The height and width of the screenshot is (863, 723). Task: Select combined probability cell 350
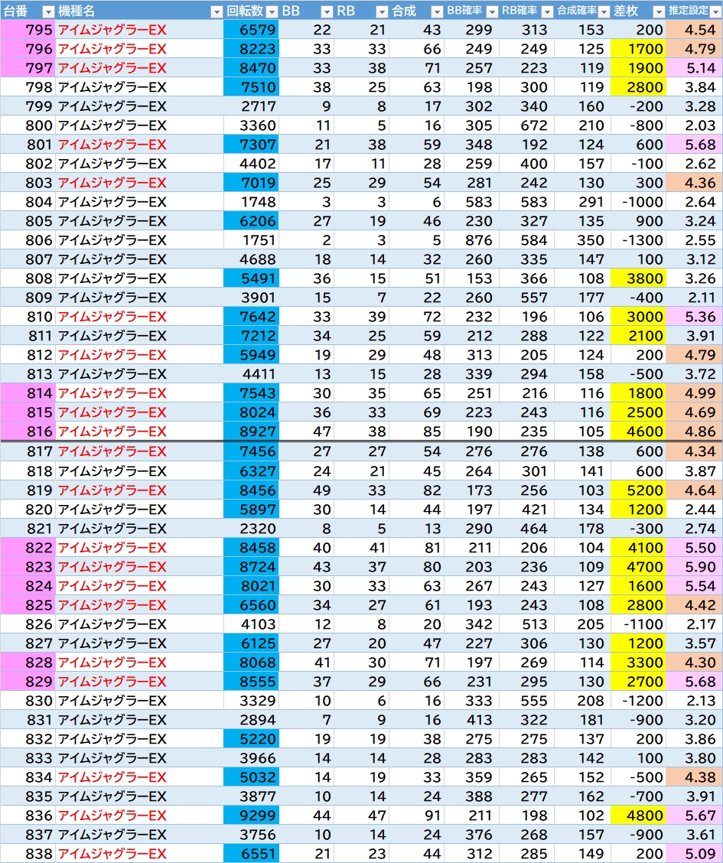coord(583,240)
